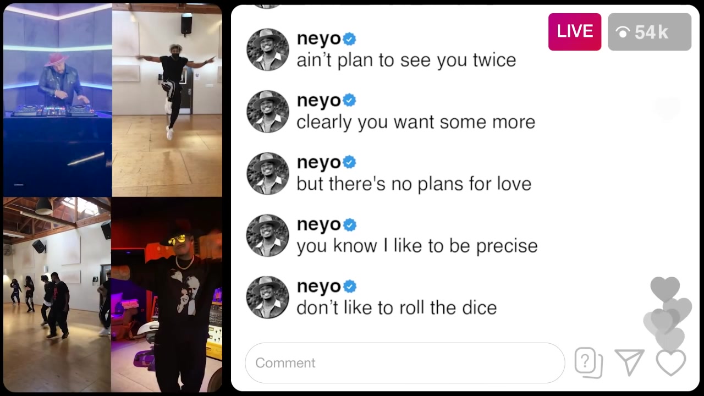Tap the heart like icon

tap(671, 362)
